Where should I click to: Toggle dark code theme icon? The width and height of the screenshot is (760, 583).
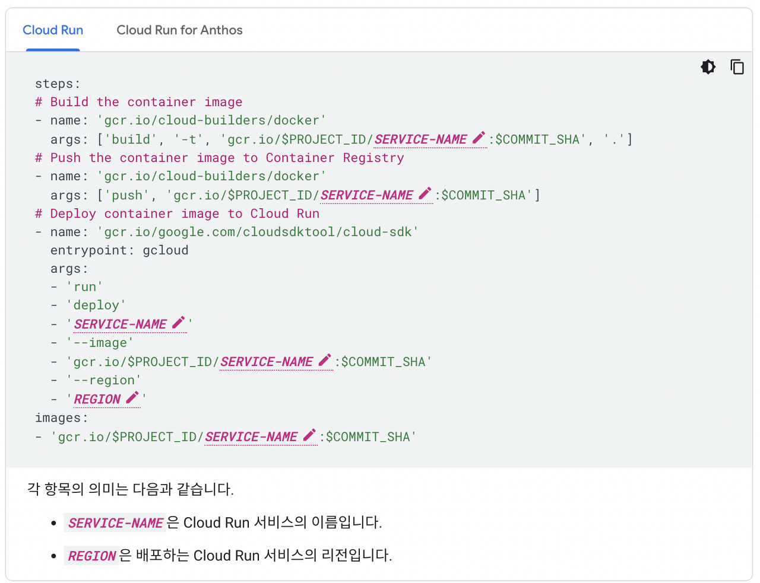coord(708,67)
